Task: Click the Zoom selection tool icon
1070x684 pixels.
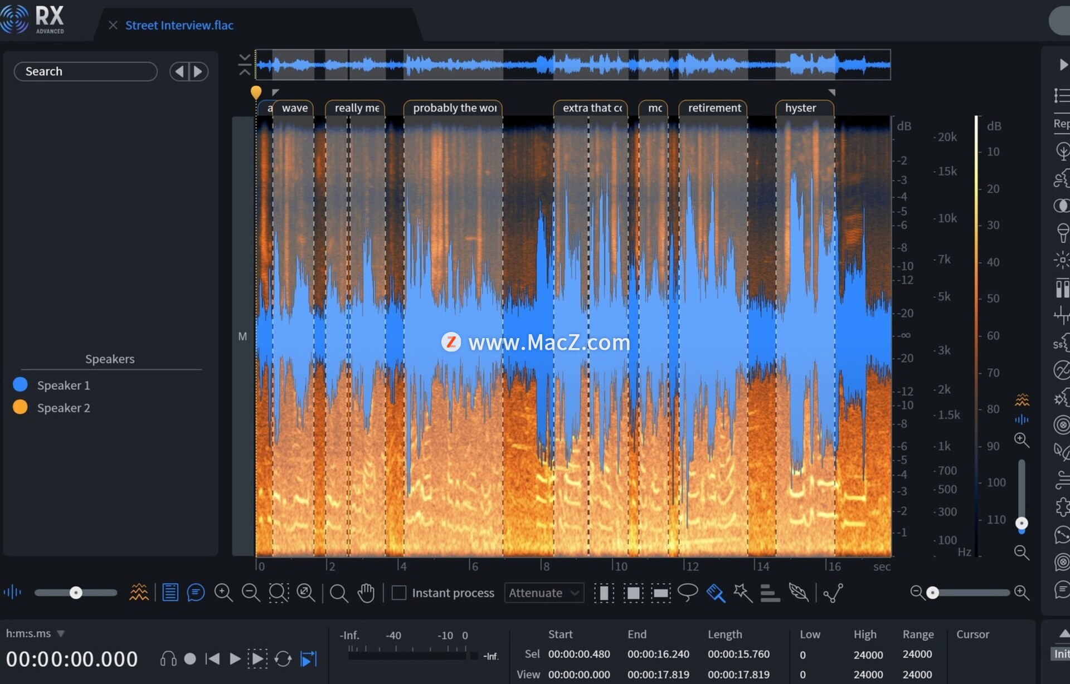Action: 279,593
